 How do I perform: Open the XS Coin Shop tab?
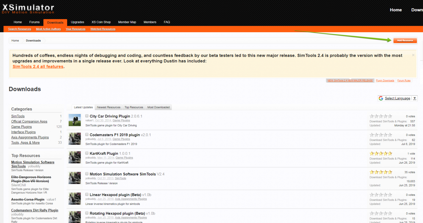coord(101,22)
